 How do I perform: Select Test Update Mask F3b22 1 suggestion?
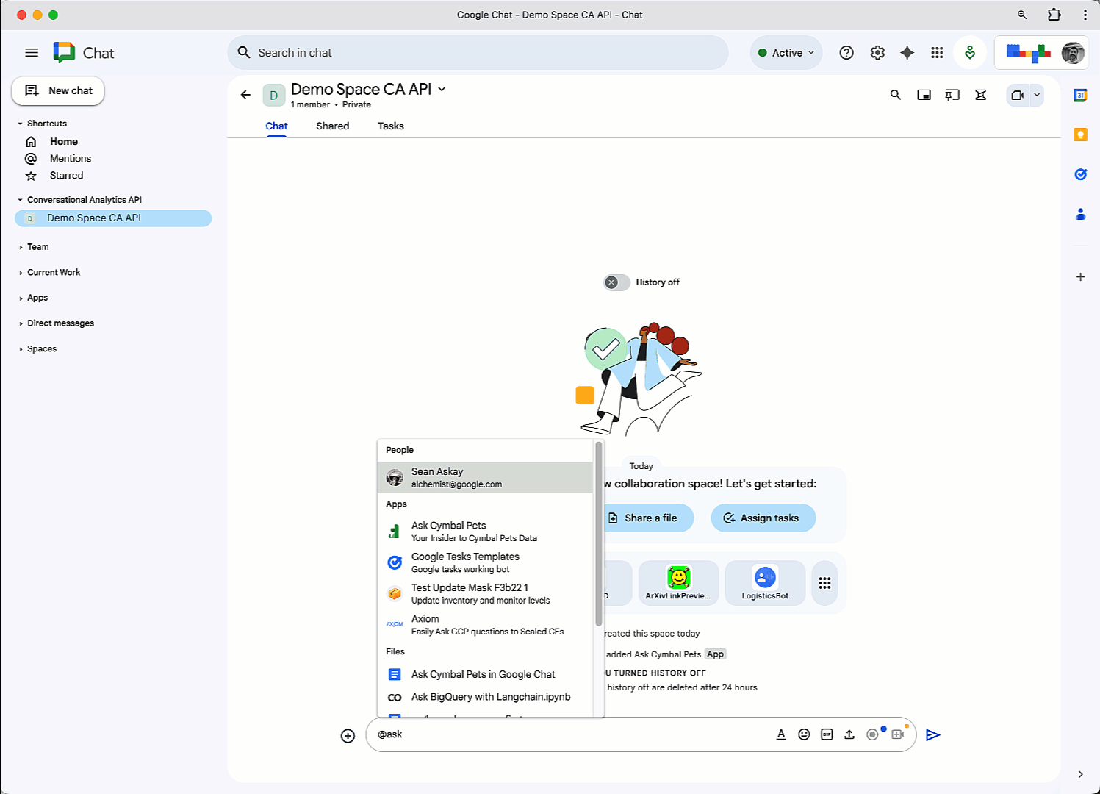(485, 593)
